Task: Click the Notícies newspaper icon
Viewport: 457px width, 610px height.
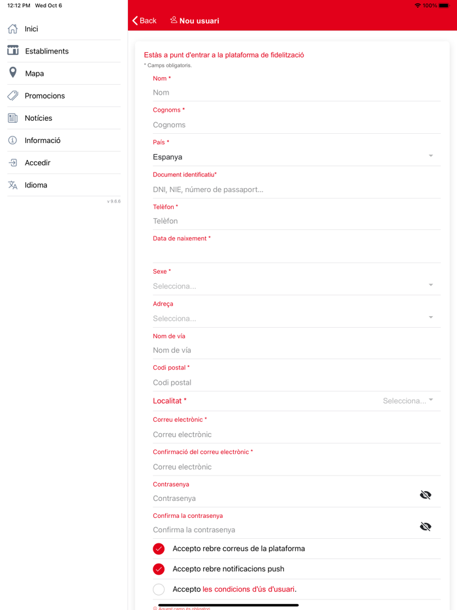Action: 12,118
